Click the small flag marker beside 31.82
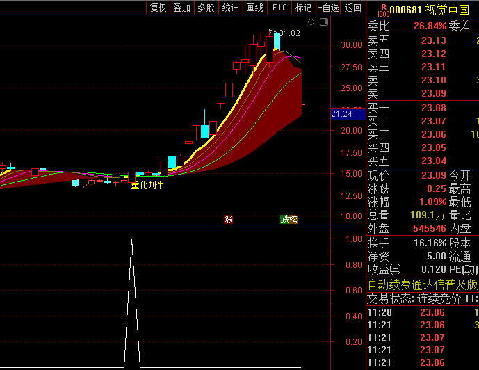This screenshot has width=479, height=370. tap(273, 31)
